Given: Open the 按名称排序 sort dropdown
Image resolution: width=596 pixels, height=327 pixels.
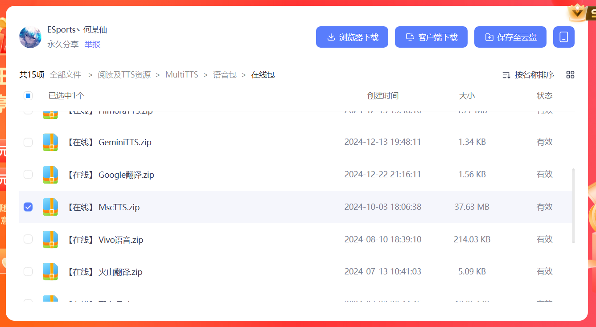Looking at the screenshot, I should [528, 75].
